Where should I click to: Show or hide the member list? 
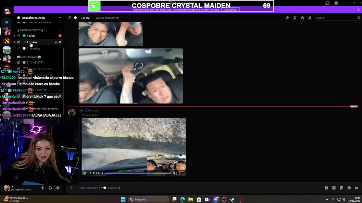coord(310,18)
